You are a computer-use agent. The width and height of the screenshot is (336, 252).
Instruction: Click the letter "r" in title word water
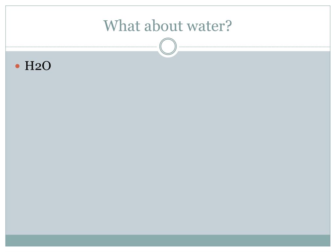tap(221, 28)
